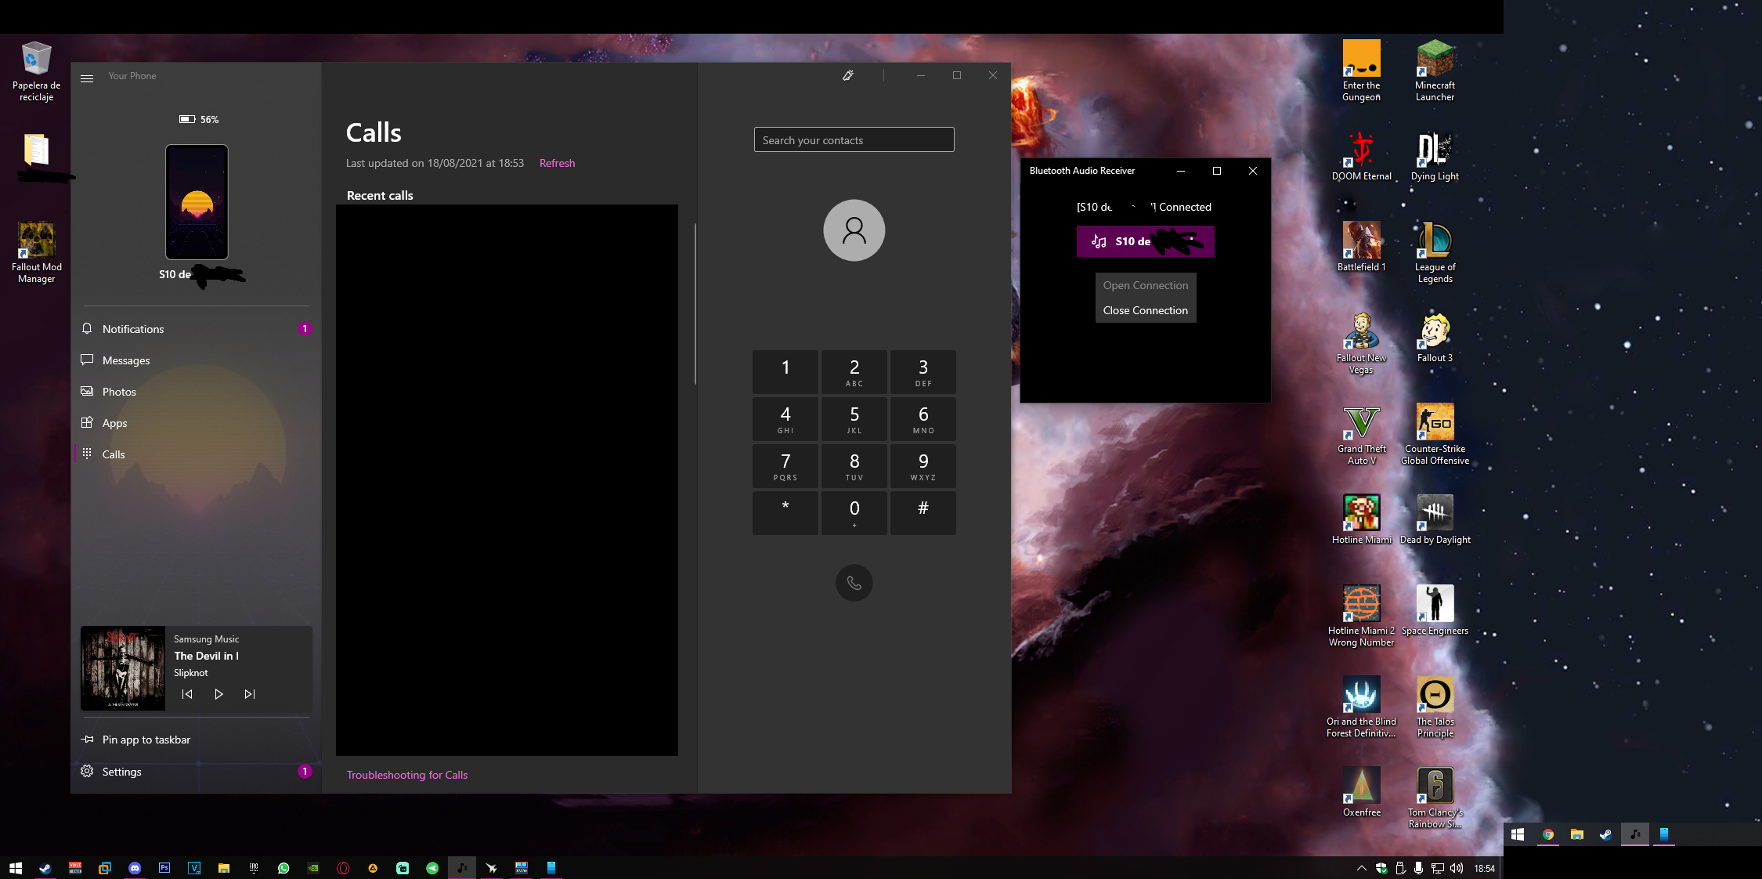Select S10 device in Bluetooth receiver list
1762x879 pixels.
(1145, 241)
